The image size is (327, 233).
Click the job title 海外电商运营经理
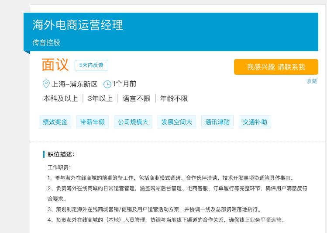click(78, 25)
